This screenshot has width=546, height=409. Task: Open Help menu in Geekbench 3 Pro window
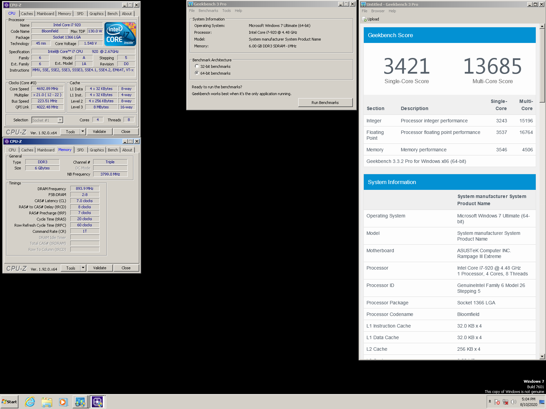tap(239, 11)
